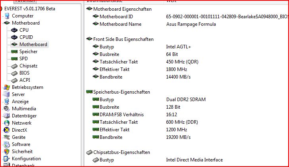Click the Computer icon in the tree
289x167 pixels.
pos(7,16)
